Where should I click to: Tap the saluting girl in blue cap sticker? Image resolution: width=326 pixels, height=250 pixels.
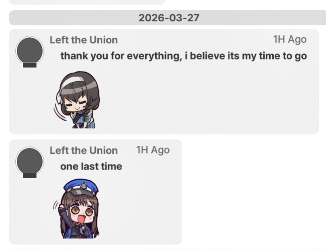coord(76,208)
